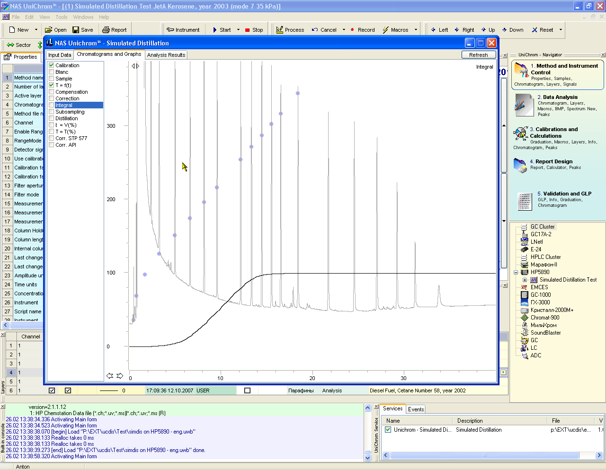Click the Description column header in Services
This screenshot has height=470, width=606.
pyautogui.click(x=500, y=420)
